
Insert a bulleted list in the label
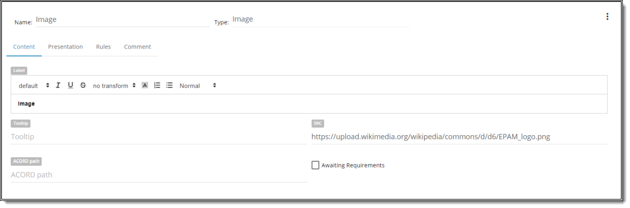point(169,85)
